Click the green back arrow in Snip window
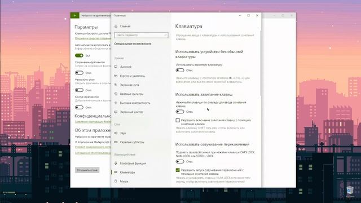 [x=75, y=15]
